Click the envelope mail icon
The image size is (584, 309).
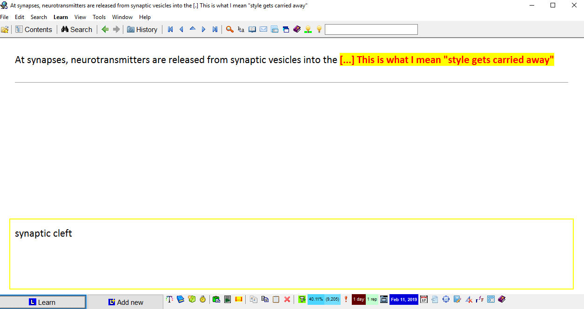[x=263, y=29]
